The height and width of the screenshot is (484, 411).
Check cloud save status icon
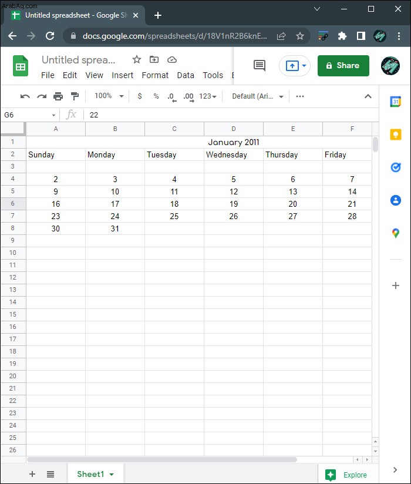coord(172,59)
